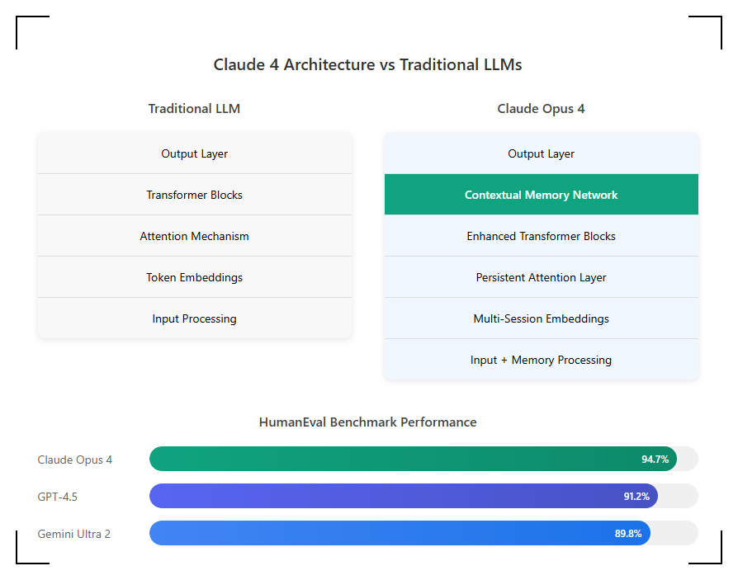Click the Transformer Blocks row

[194, 195]
